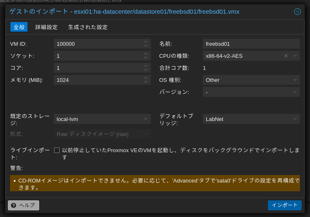
Task: Close the guest import dialog
Action: point(297,12)
